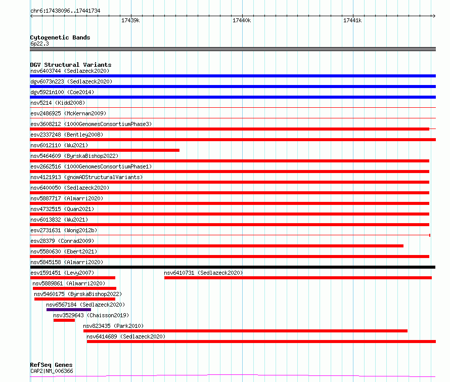Select variant nsv5889861 (Almarri2020) label
The width and height of the screenshot is (450, 382).
tap(69, 283)
